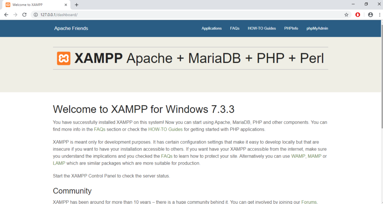383x204 pixels.
Task: Minimize the browser window
Action: click(353, 4)
